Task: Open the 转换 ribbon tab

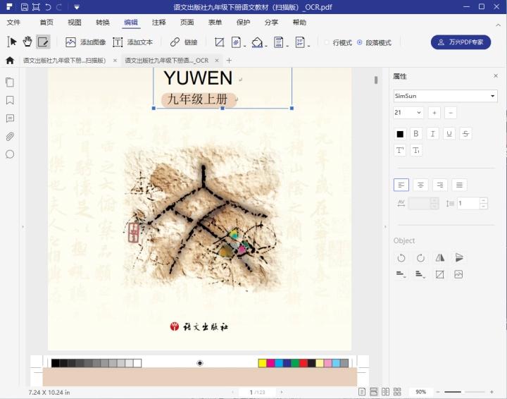Action: click(x=103, y=23)
